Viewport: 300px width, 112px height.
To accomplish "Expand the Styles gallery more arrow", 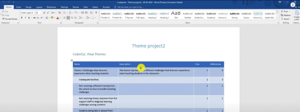I will point(277,18).
